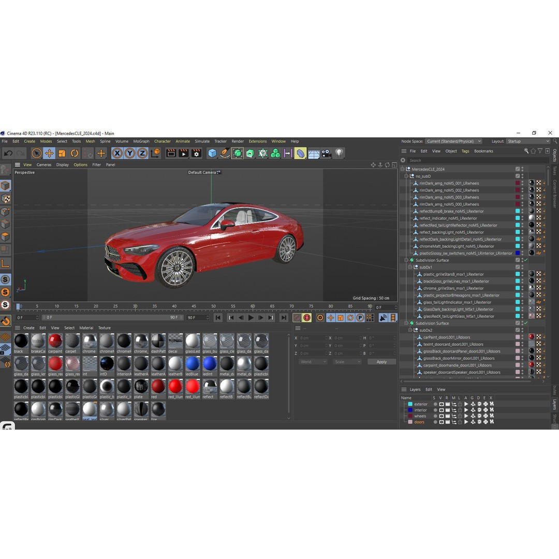559x559 pixels.
Task: Open Object Manager Tags menu
Action: point(465,151)
